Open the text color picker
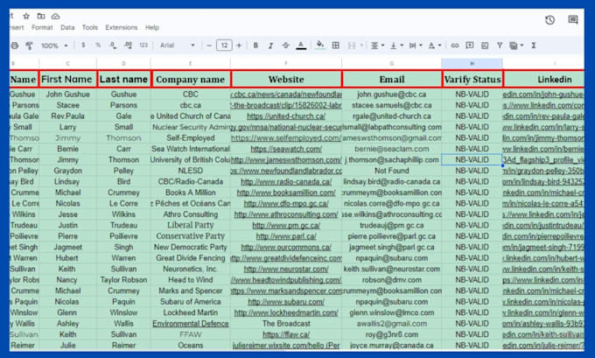Image resolution: width=595 pixels, height=358 pixels. tap(301, 46)
